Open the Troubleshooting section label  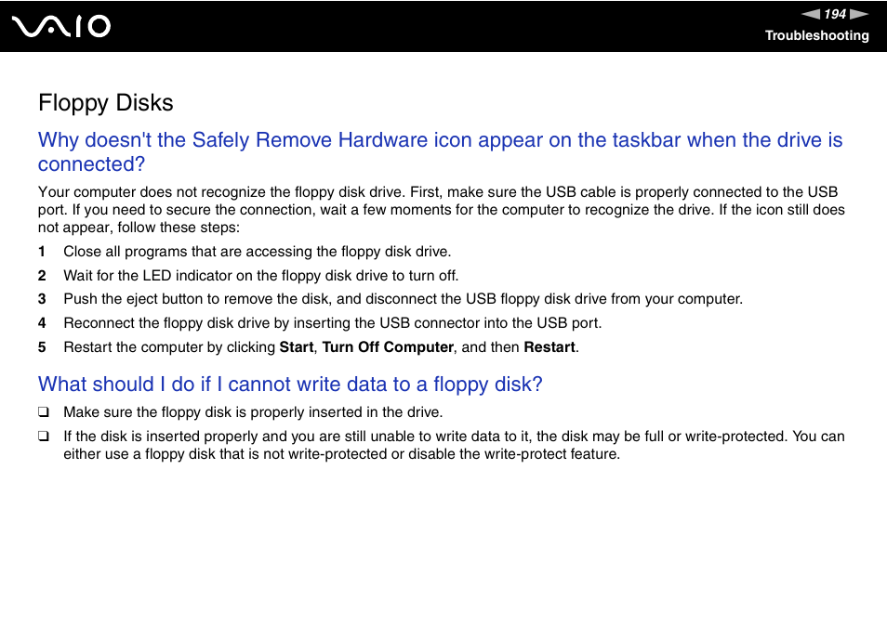817,35
